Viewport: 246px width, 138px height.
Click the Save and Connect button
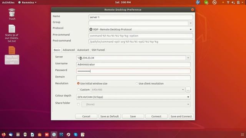181,117
